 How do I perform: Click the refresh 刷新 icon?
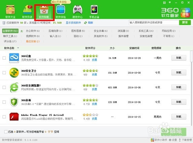(85, 23)
